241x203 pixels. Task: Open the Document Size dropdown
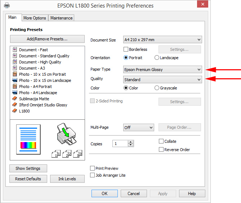162,40
